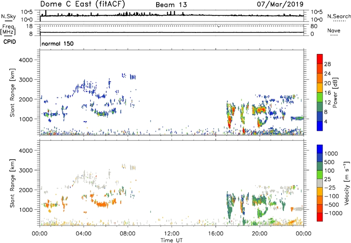
Task: Click the '80' tick on Nave axis
Action: tap(314, 26)
